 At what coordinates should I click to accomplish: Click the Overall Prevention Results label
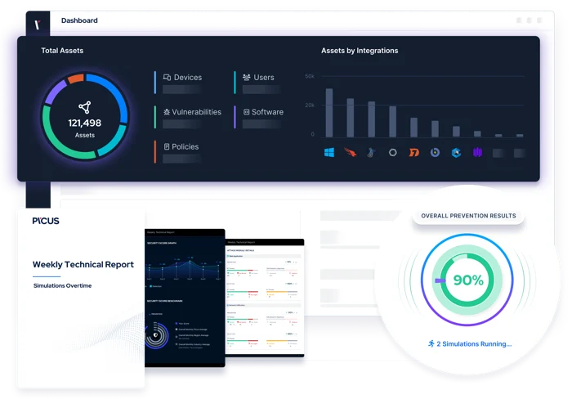click(x=468, y=216)
